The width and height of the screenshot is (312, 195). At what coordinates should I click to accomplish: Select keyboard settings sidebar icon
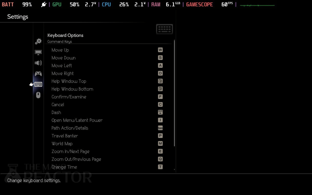click(38, 84)
